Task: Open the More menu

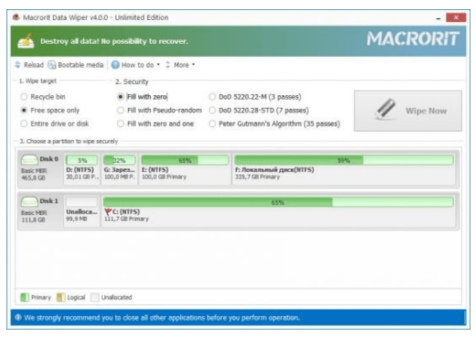Action: (180, 65)
